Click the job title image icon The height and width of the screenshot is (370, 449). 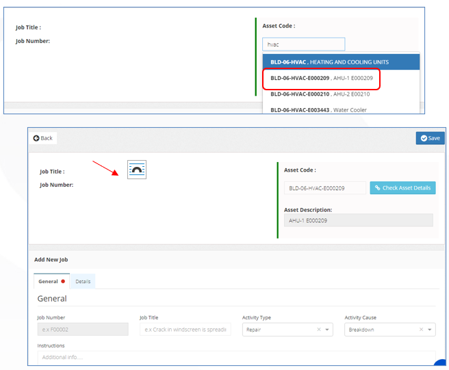click(x=137, y=170)
